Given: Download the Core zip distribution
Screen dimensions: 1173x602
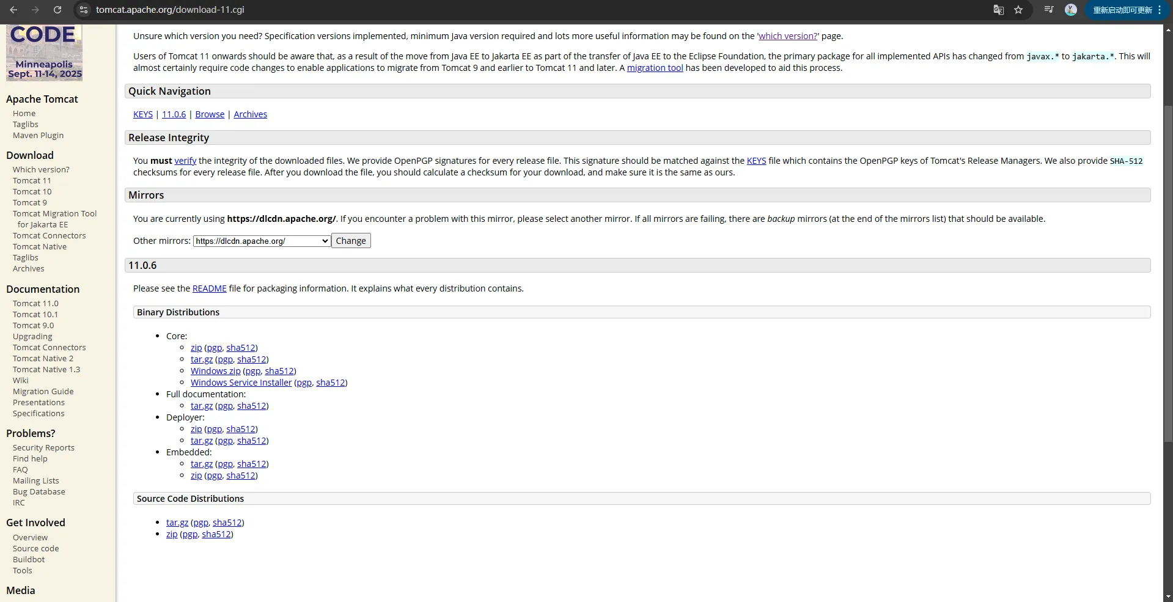Looking at the screenshot, I should pos(196,348).
